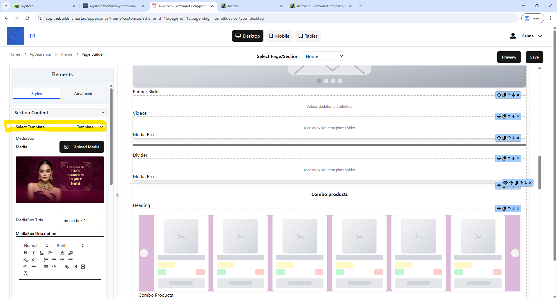The height and width of the screenshot is (299, 557).
Task: Toggle bold formatting in description editor
Action: click(x=26, y=253)
